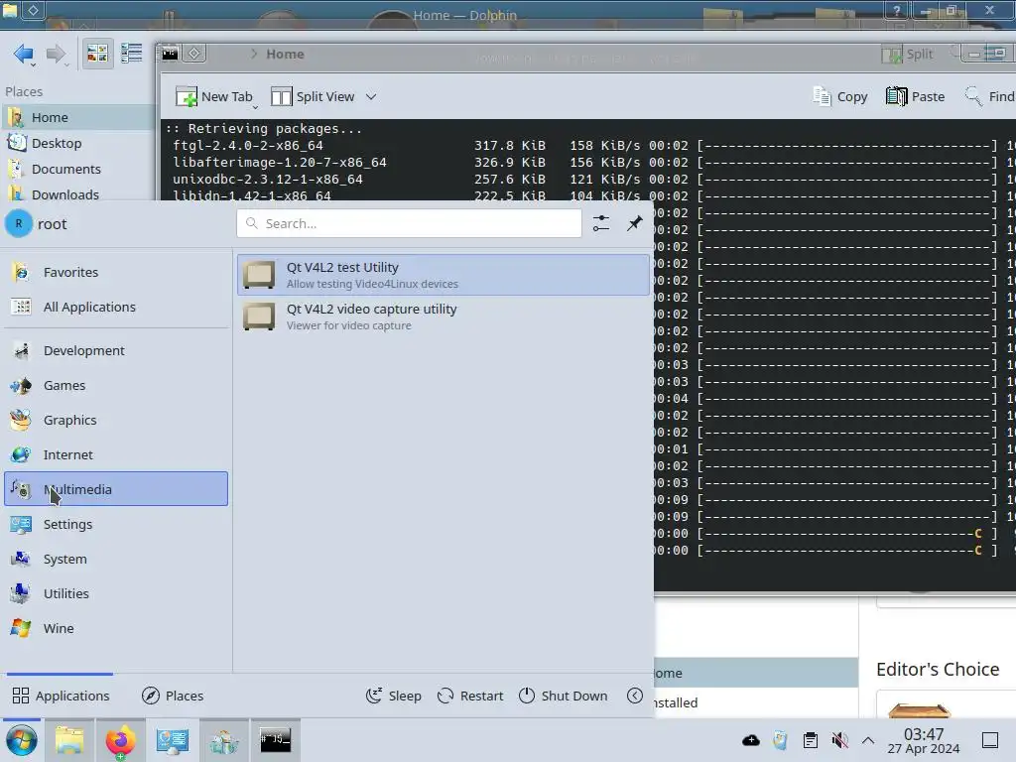Go back in Dolphin
The height and width of the screenshot is (762, 1016).
pyautogui.click(x=24, y=54)
